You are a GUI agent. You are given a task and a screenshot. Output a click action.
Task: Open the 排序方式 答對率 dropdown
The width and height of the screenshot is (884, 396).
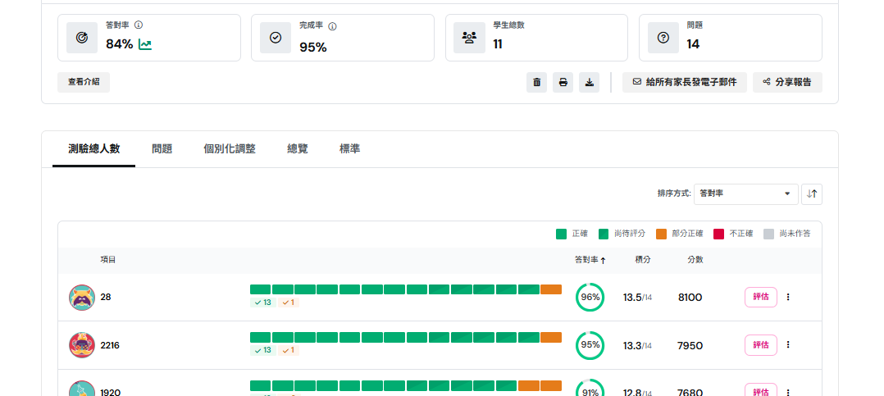745,194
